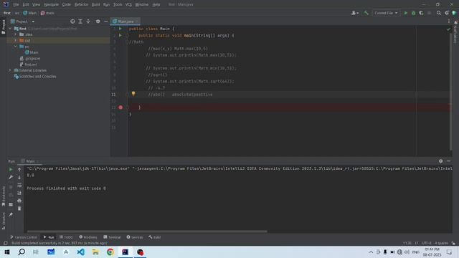Open Terminal tool window
459x258 pixels.
(112, 237)
